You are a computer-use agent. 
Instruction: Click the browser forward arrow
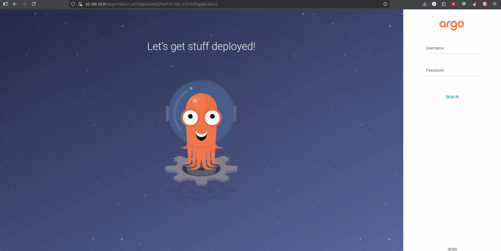pyautogui.click(x=24, y=4)
